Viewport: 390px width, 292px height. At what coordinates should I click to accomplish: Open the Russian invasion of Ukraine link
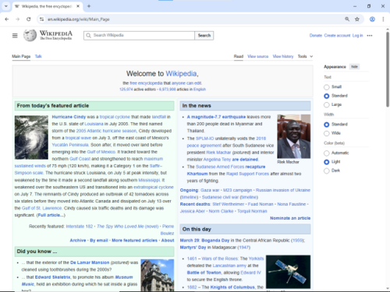coord(283,190)
